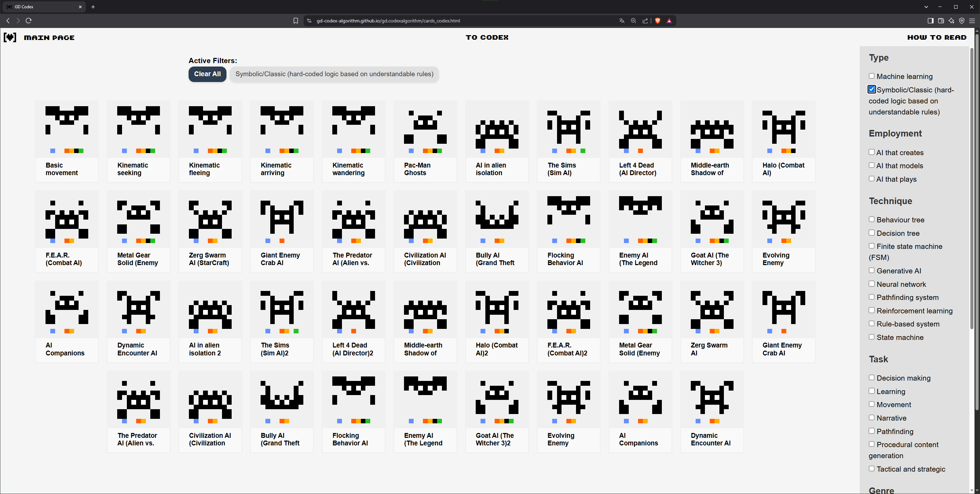
Task: Tick the Decision tree checkbox
Action: (871, 233)
